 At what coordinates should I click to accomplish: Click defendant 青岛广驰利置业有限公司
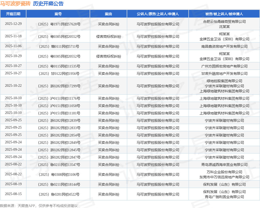click(224, 197)
